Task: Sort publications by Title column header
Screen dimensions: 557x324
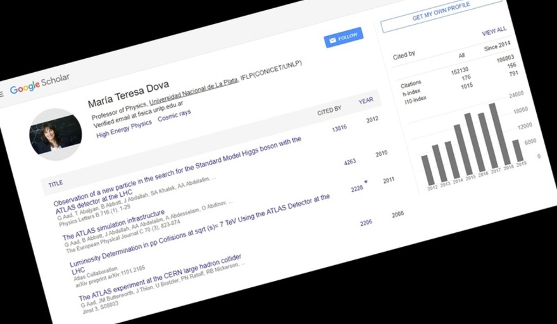Action: click(x=56, y=184)
